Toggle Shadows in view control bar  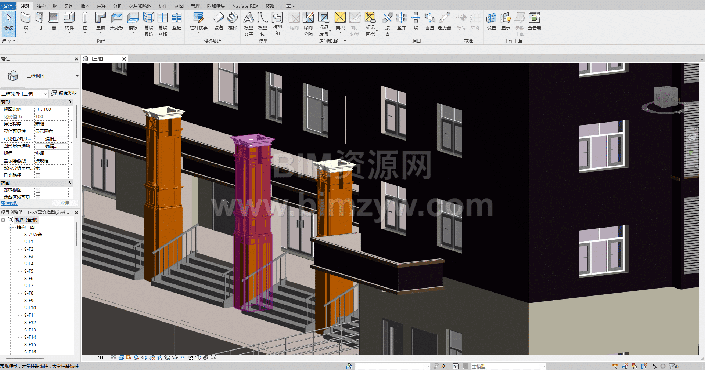137,358
